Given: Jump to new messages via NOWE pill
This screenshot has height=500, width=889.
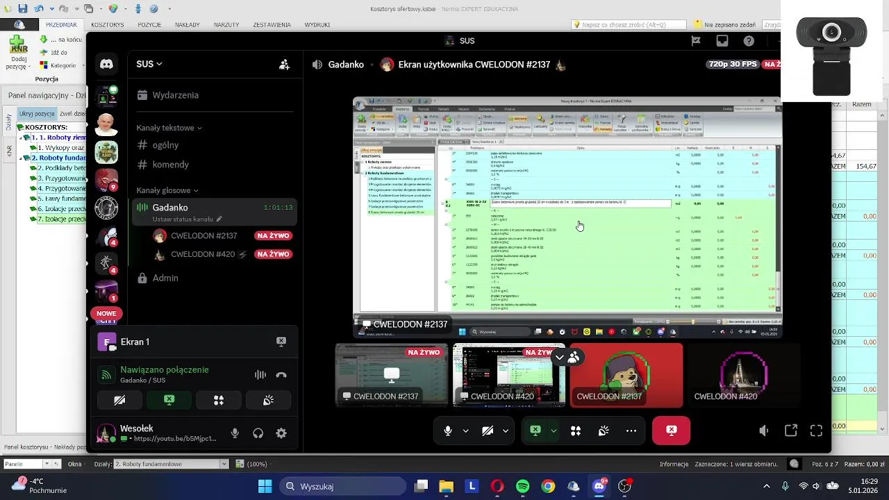Looking at the screenshot, I should pyautogui.click(x=106, y=313).
